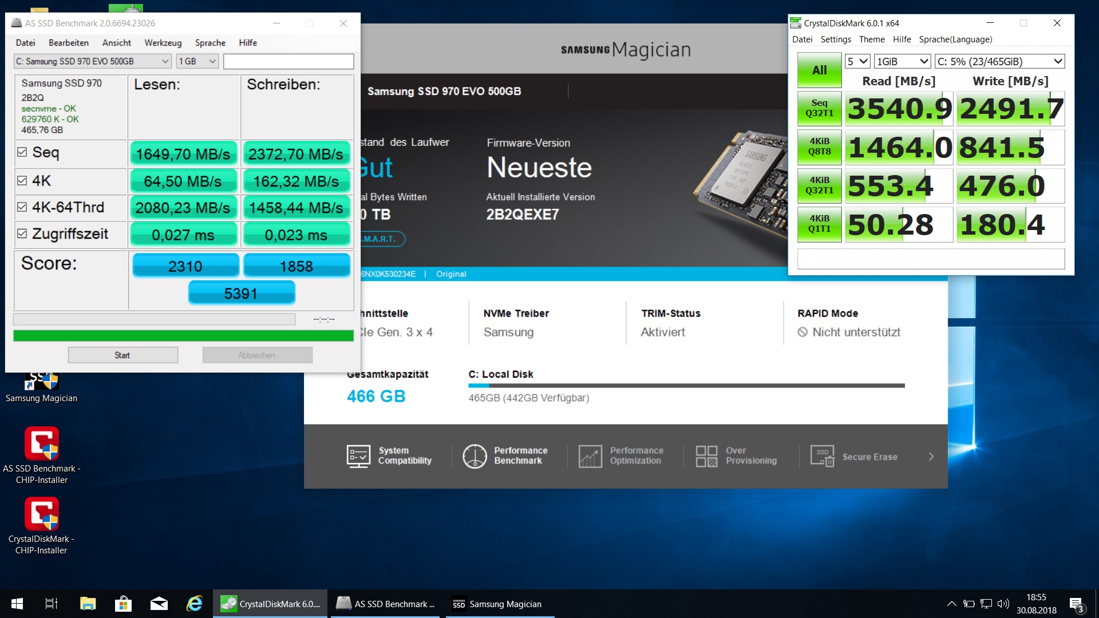Open File Explorer from taskbar
Image resolution: width=1099 pixels, height=618 pixels.
point(88,604)
